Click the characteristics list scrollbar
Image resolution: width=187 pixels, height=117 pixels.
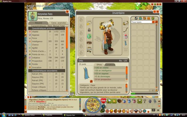(67, 59)
